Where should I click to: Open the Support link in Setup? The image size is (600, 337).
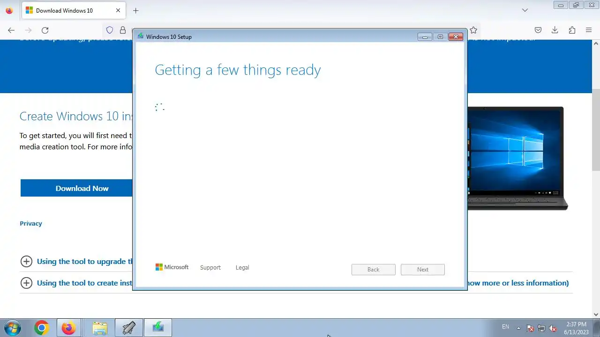coord(210,268)
